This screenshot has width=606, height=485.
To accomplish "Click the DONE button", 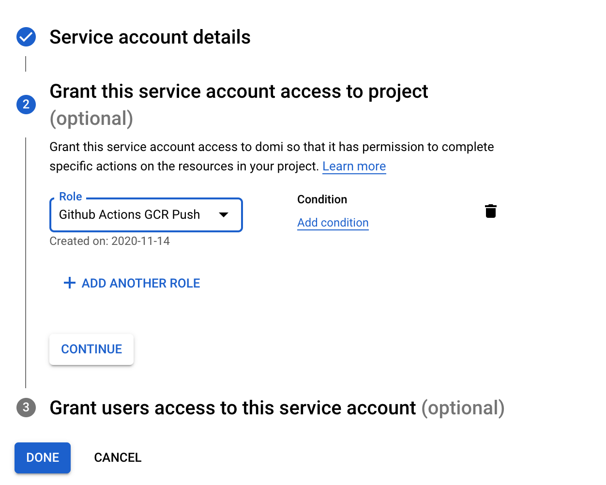I will [43, 457].
